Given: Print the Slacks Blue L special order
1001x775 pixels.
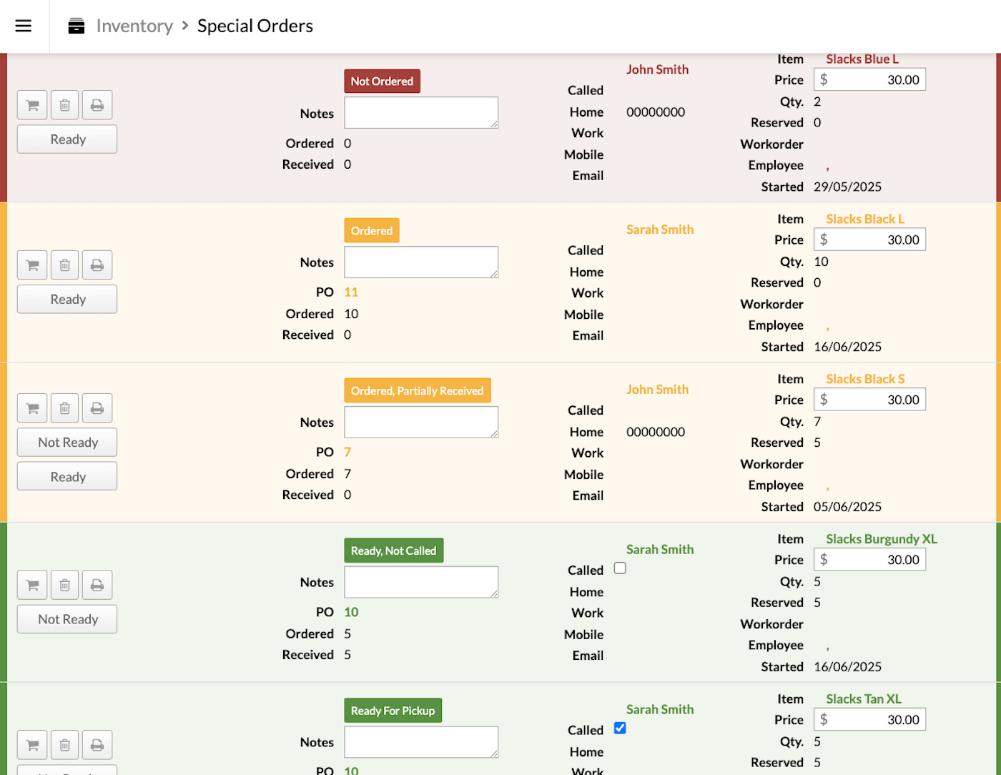Looking at the screenshot, I should (97, 105).
